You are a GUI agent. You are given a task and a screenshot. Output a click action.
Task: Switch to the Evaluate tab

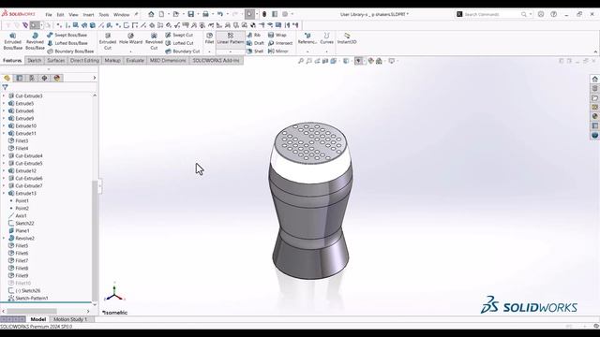click(135, 60)
